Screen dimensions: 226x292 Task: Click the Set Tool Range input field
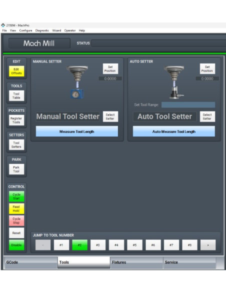188,105
